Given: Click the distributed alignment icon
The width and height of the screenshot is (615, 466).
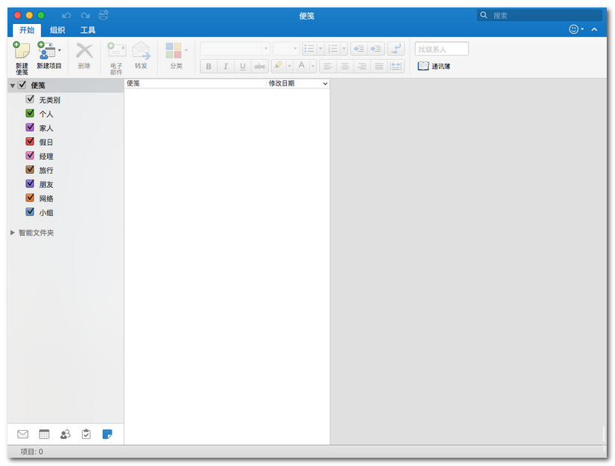Looking at the screenshot, I should (x=396, y=66).
